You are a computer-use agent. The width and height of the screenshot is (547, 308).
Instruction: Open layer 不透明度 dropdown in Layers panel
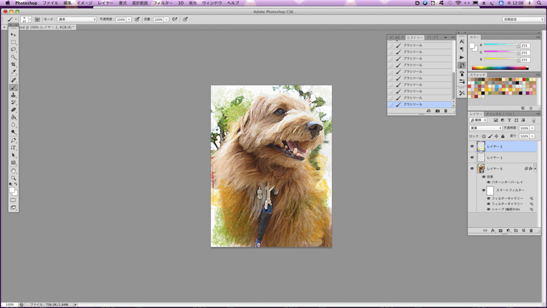click(533, 128)
